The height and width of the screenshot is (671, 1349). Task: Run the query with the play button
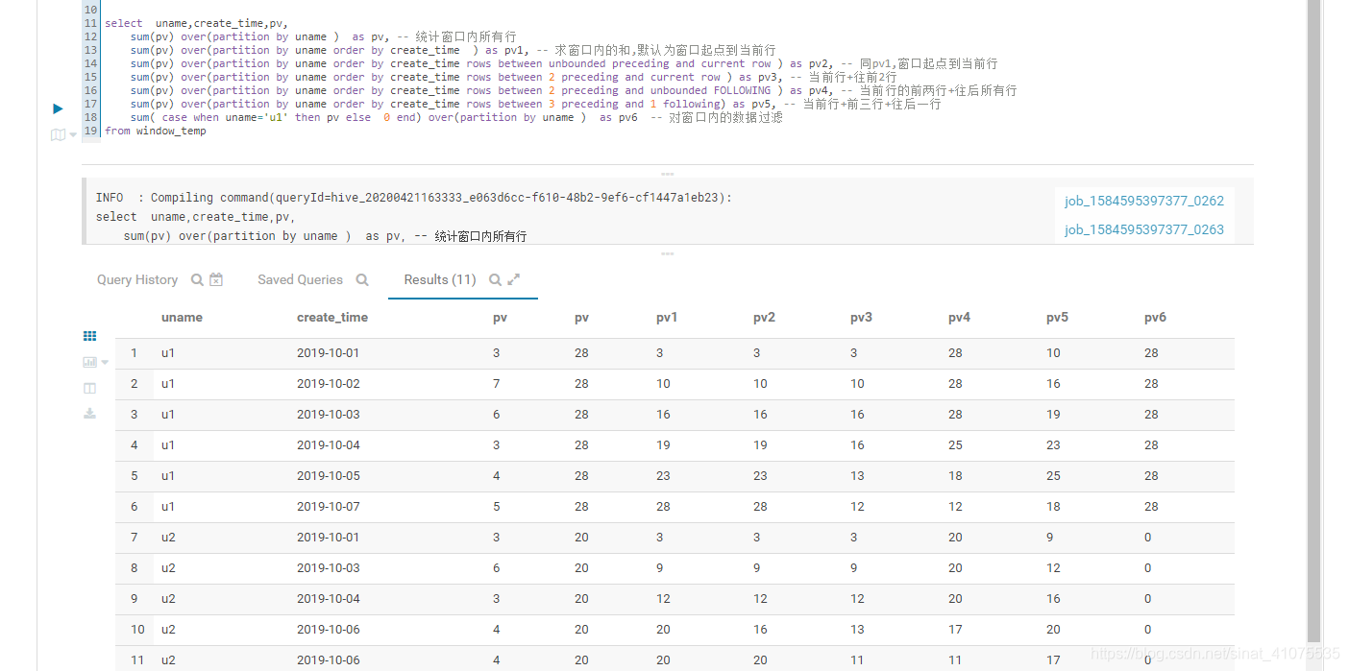(x=58, y=108)
